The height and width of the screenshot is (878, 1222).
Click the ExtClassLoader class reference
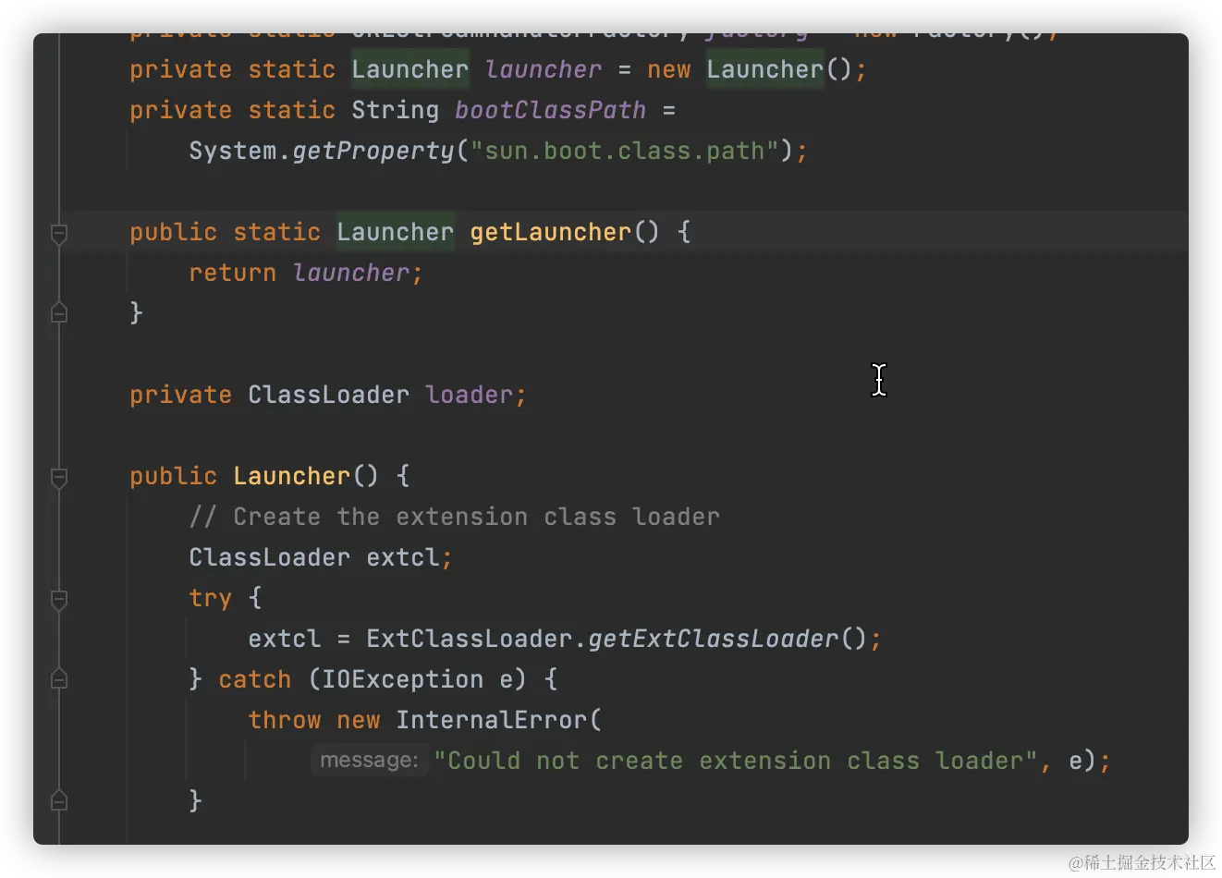(469, 639)
